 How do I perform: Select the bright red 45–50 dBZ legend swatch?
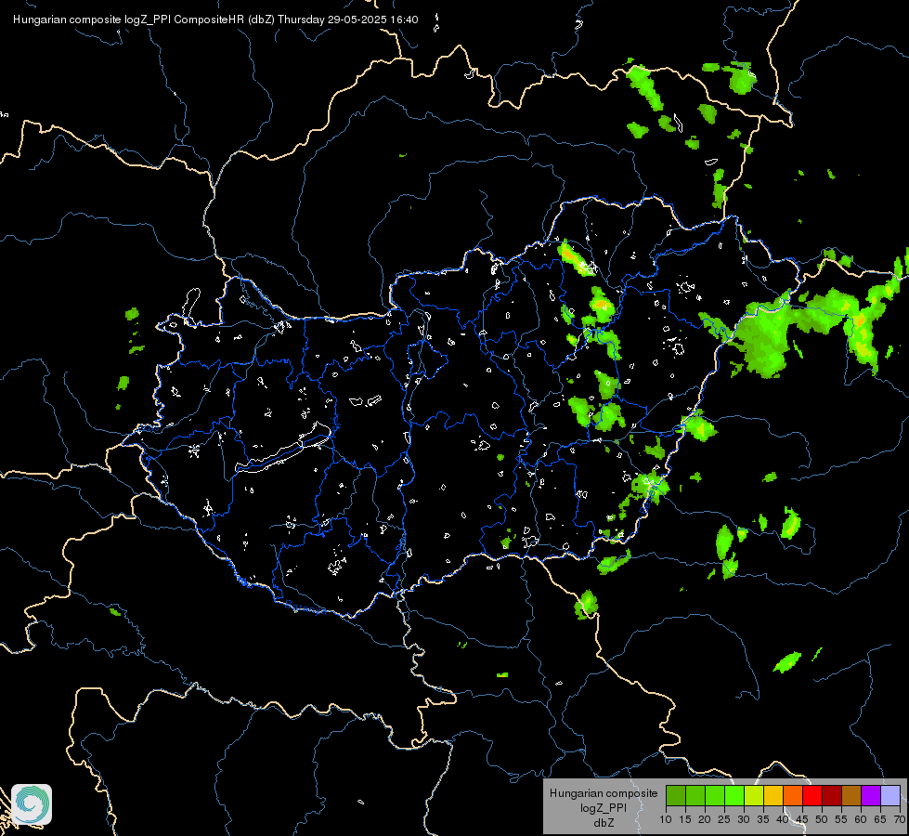tap(812, 795)
